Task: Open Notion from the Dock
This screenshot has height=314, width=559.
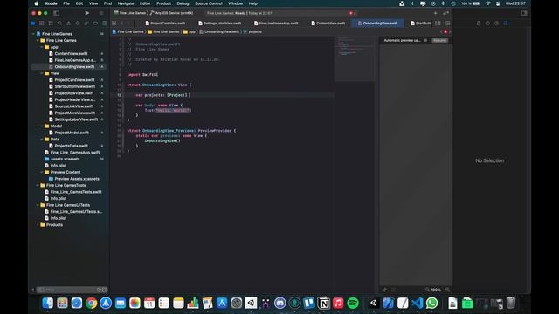Action: click(x=324, y=303)
